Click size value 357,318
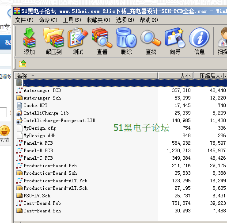Image resolution: width=227 pixels, height=223 pixels. (x=182, y=90)
